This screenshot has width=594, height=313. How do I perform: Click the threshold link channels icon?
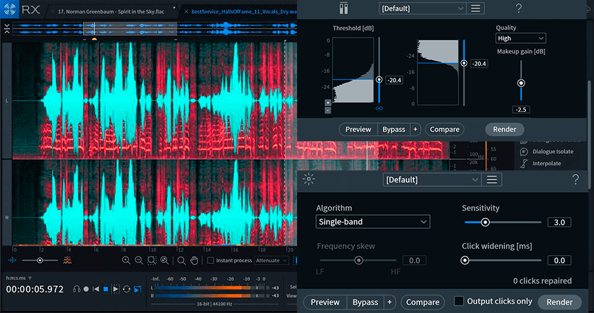(x=379, y=108)
